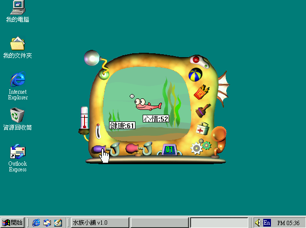Click the clock PM 05:36
Viewport: 306px width, 228px height.
(x=288, y=223)
